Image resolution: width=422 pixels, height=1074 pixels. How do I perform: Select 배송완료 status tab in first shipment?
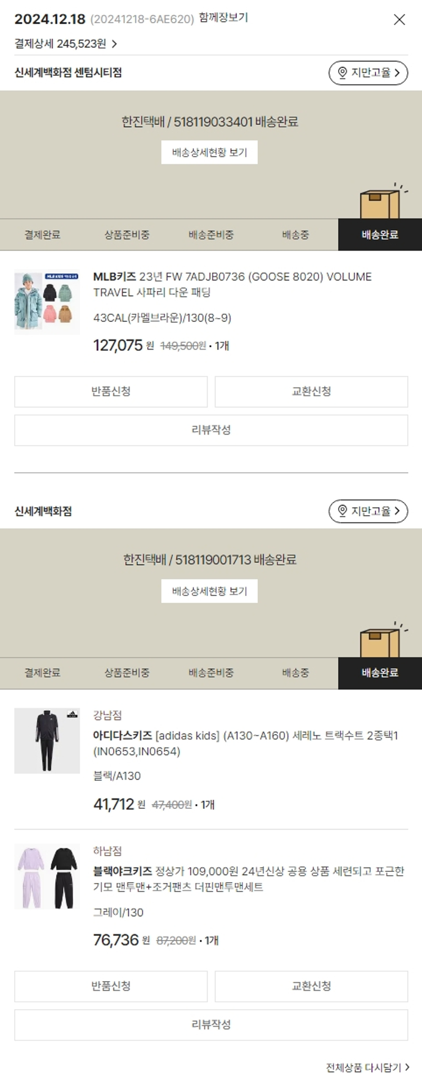(x=380, y=235)
